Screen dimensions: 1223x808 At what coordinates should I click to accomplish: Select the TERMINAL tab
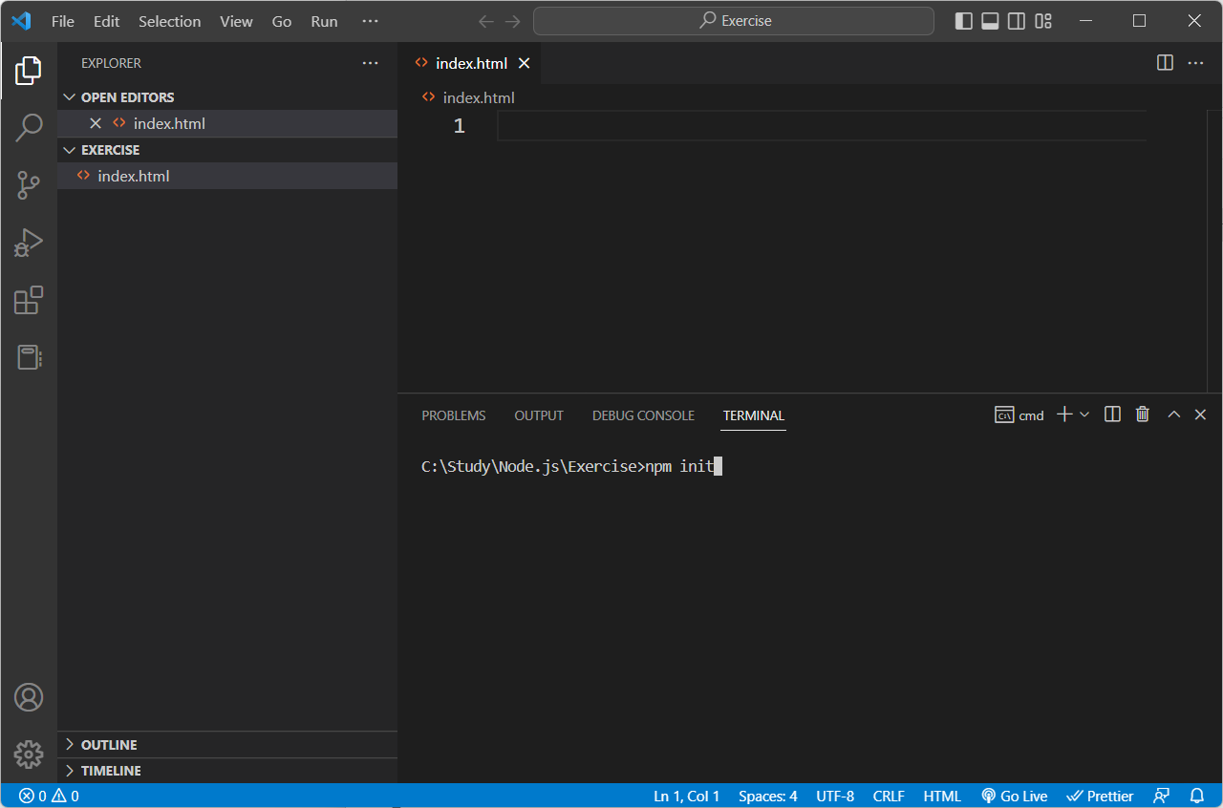[754, 415]
